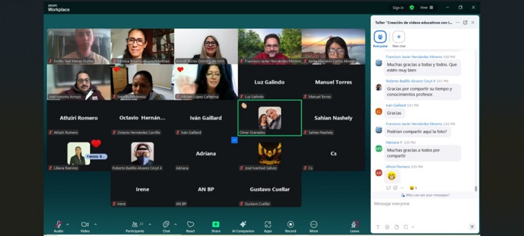Click 'Who can see your messages?' link
This screenshot has height=236, width=524.
[425, 195]
